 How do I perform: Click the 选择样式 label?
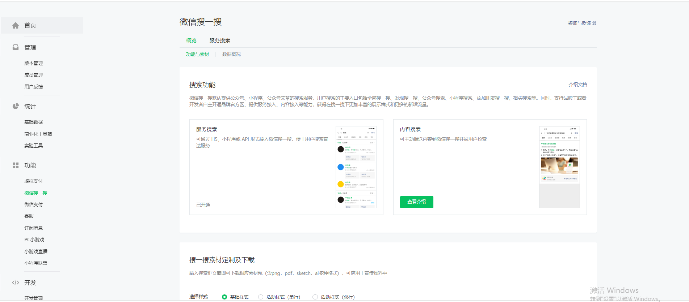pyautogui.click(x=198, y=297)
